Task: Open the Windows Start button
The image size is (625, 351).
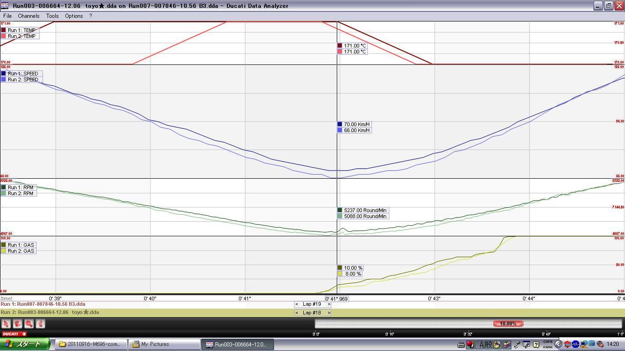Action: point(25,344)
